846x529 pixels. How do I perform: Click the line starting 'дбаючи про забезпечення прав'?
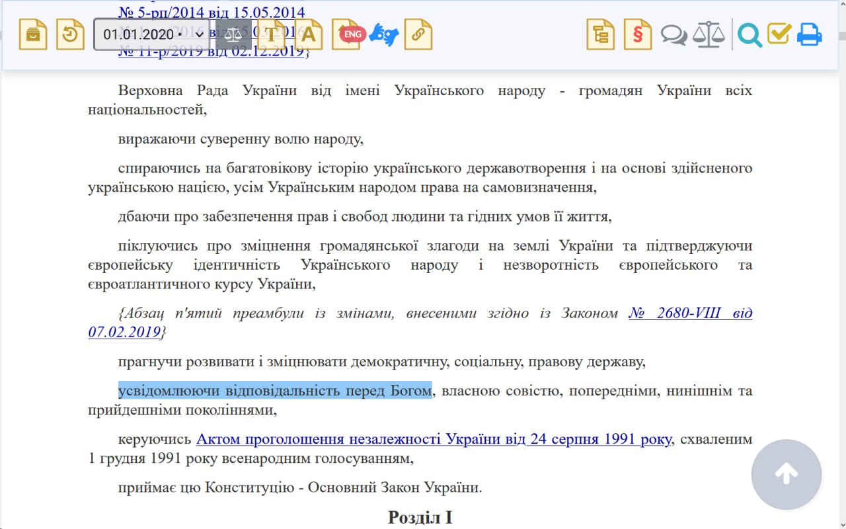point(365,217)
